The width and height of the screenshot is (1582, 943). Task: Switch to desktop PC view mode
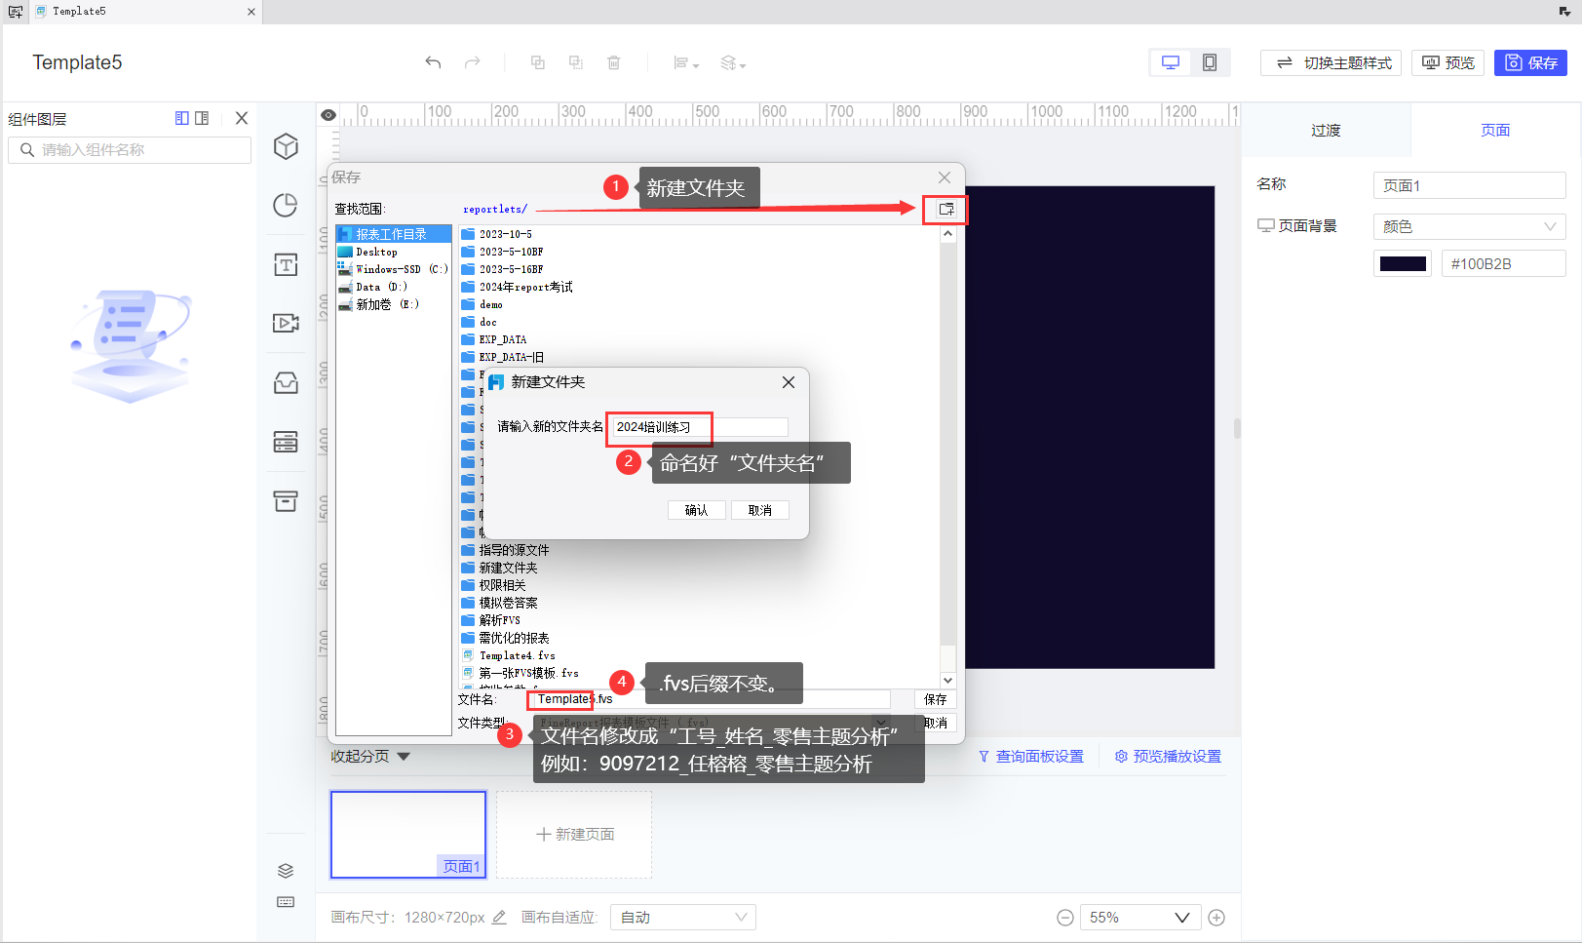(x=1171, y=62)
